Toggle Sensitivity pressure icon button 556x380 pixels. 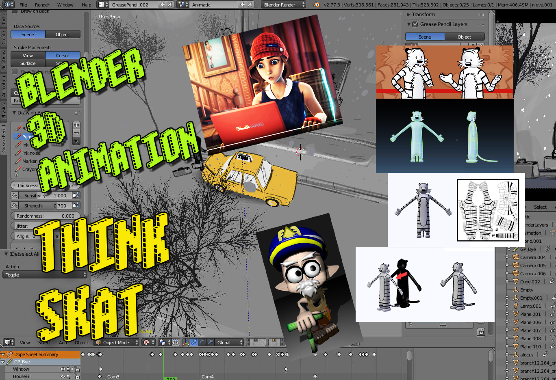(76, 195)
